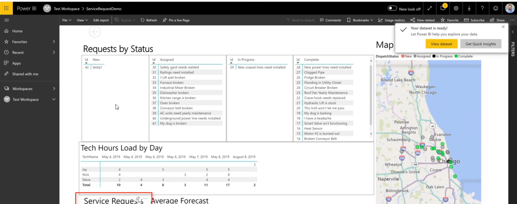Click the In Progress legend black swatch

pos(434,56)
